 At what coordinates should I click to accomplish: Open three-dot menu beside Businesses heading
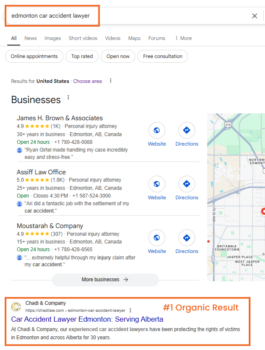tap(68, 97)
